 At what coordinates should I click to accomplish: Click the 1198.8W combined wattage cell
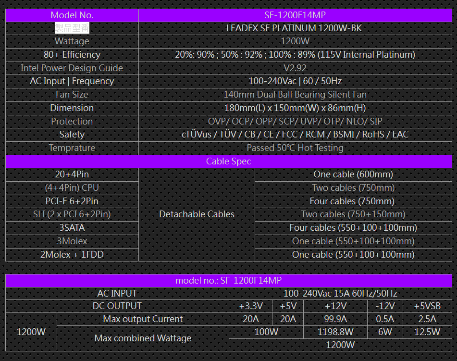[336, 332]
